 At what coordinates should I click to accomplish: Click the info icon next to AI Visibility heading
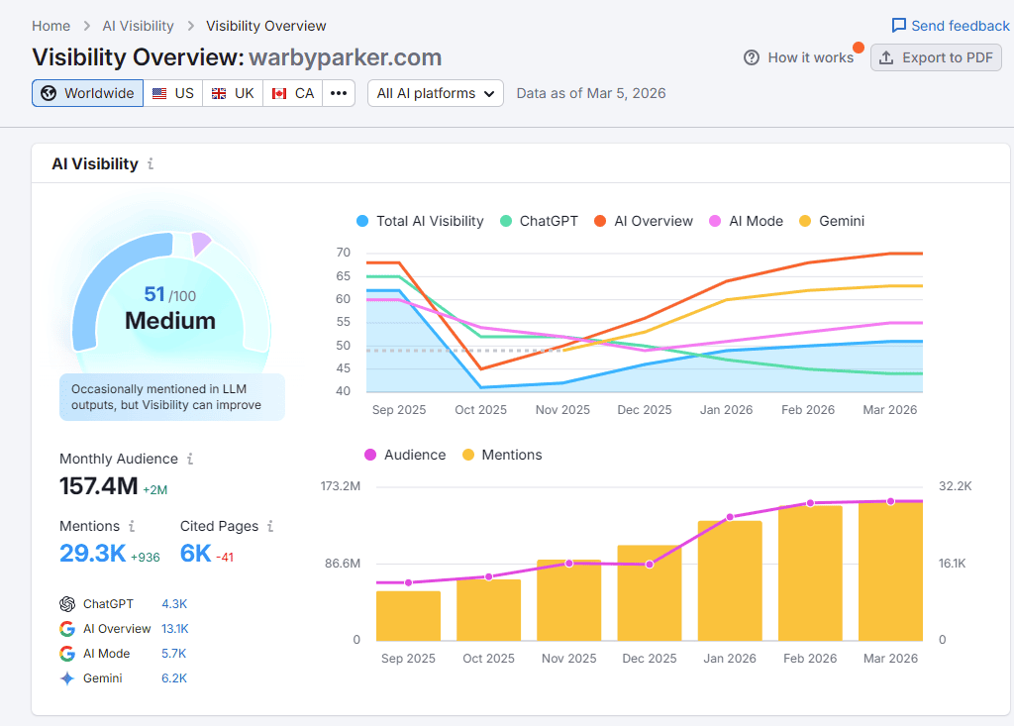point(151,163)
